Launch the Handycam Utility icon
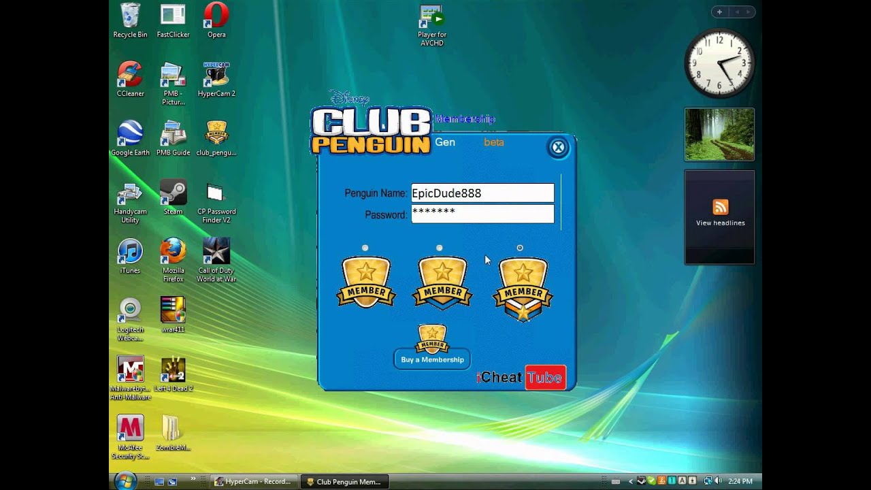Image resolution: width=871 pixels, height=490 pixels. point(130,202)
